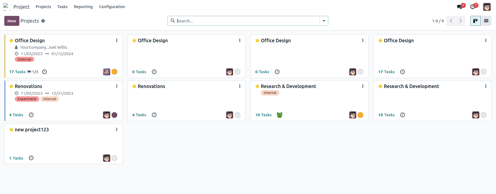Viewport: 496px width, 194px height.
Task: Open the three-dot menu on new project123
Action: pos(117,129)
